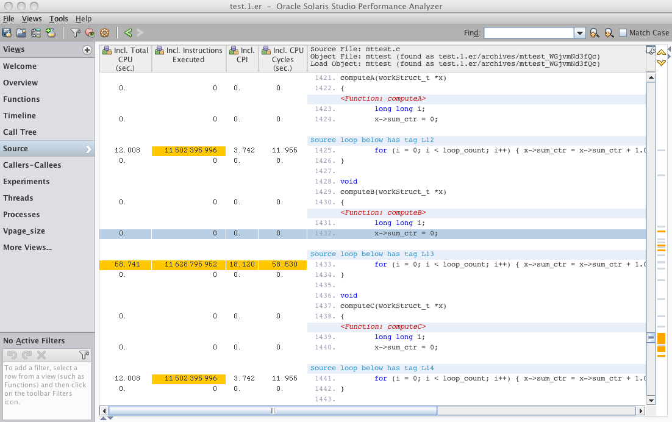Click the Incl. CPI metric icon
This screenshot has width=672, height=422.
[x=234, y=51]
